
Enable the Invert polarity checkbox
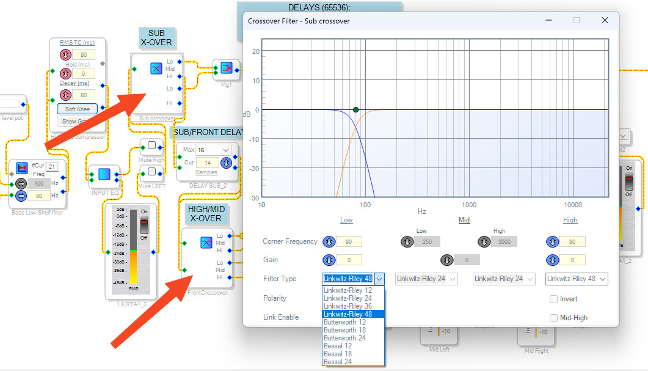point(554,299)
